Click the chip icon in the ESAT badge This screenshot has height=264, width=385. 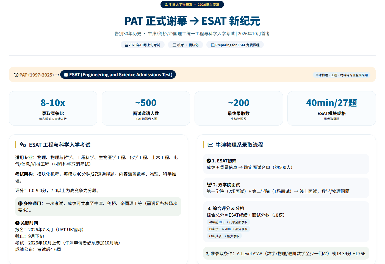click(x=66, y=75)
